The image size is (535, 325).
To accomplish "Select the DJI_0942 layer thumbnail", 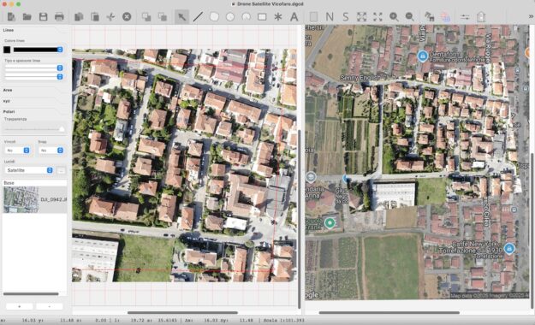I will pos(21,199).
